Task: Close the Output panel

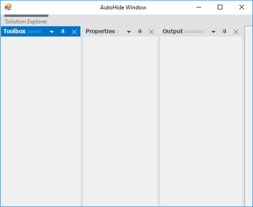Action: pyautogui.click(x=236, y=32)
